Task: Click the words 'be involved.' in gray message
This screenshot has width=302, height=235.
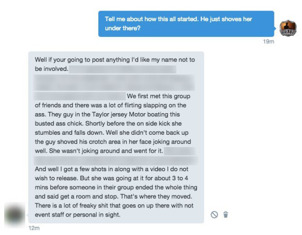Action: [x=52, y=69]
